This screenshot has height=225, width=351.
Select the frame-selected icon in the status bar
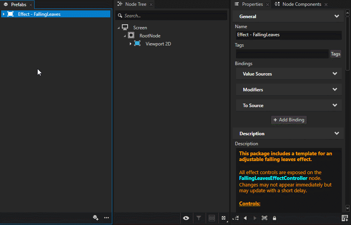point(264,218)
